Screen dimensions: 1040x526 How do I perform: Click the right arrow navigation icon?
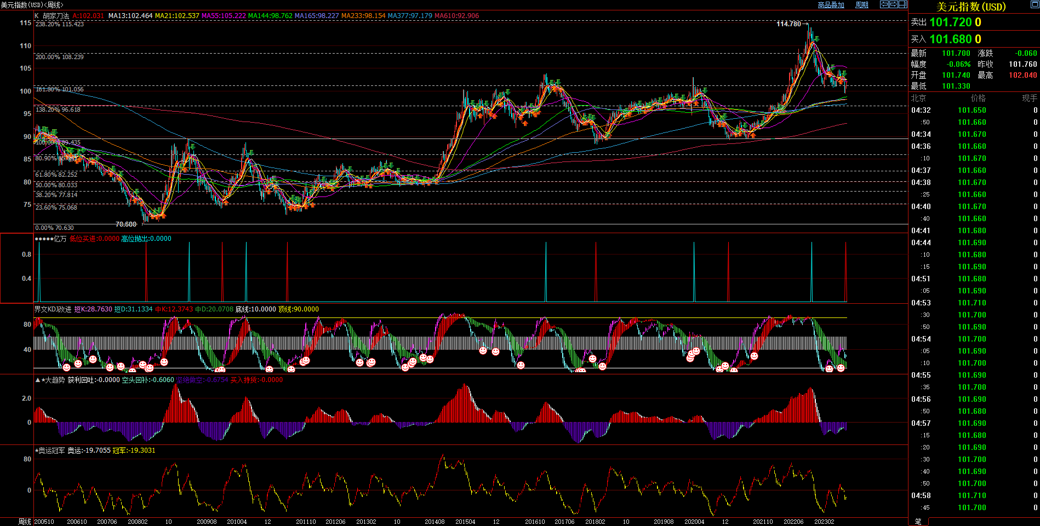pos(893,4)
